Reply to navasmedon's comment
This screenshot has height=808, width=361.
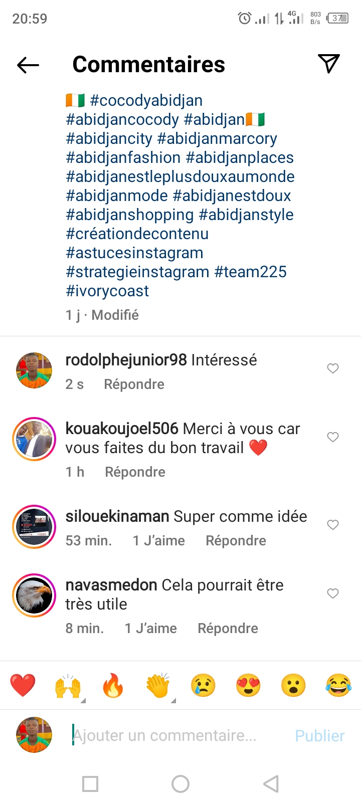point(228,629)
